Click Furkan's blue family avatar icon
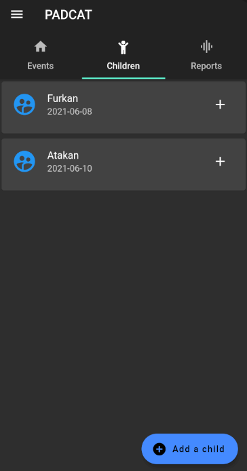The image size is (247, 471). click(24, 105)
